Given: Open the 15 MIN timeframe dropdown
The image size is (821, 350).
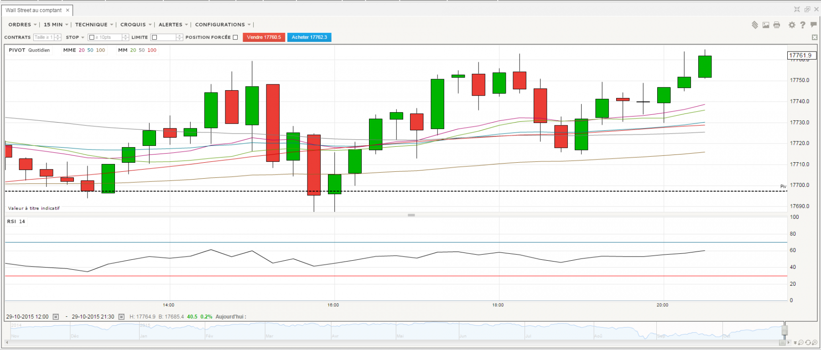Looking at the screenshot, I should [56, 25].
